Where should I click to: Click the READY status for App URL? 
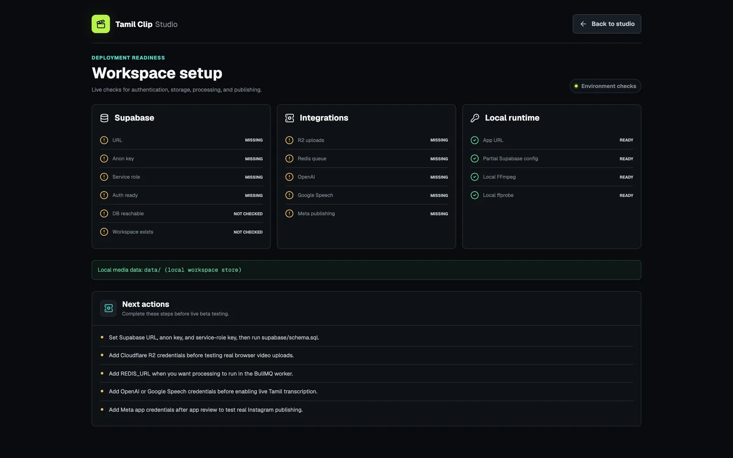[x=626, y=140]
